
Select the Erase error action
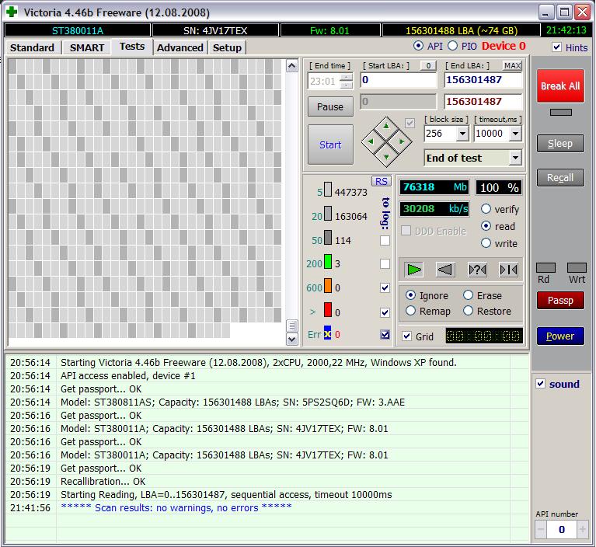[468, 295]
